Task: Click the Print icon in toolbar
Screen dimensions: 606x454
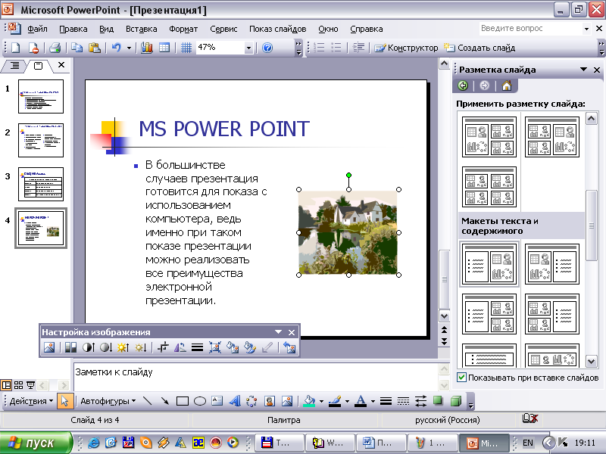Action: [55, 48]
